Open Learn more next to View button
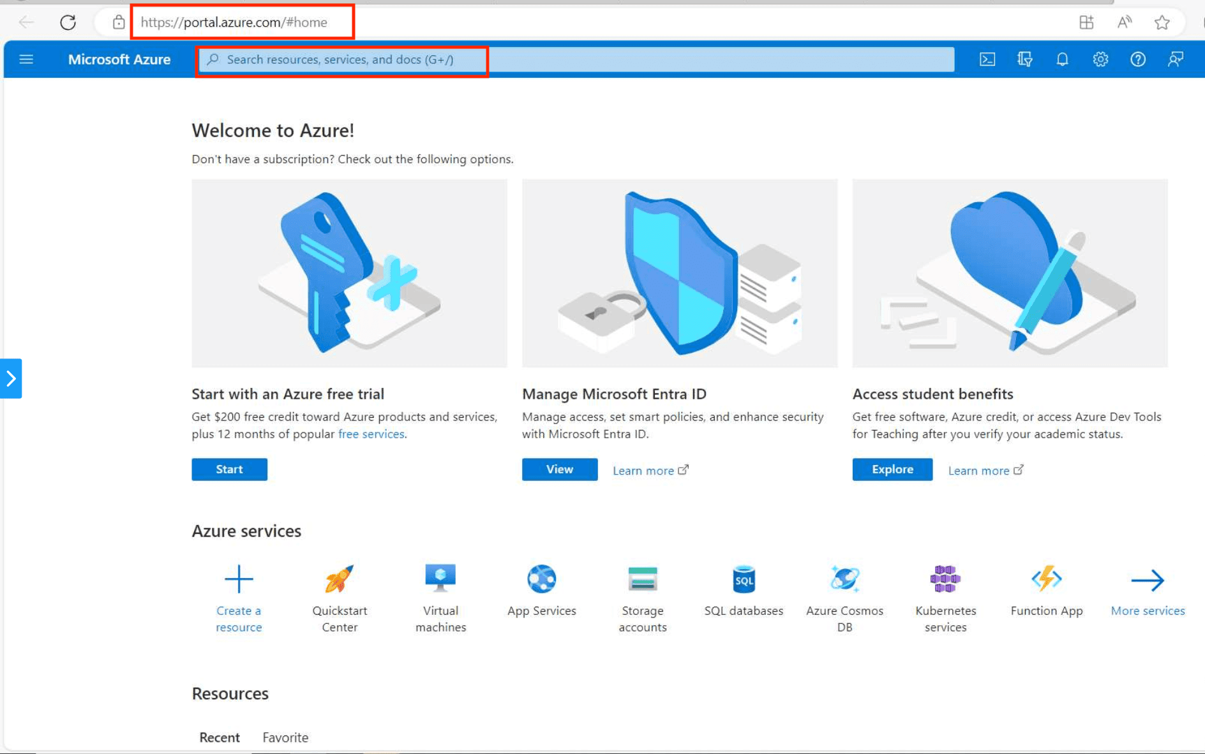The image size is (1205, 754). pyautogui.click(x=650, y=470)
